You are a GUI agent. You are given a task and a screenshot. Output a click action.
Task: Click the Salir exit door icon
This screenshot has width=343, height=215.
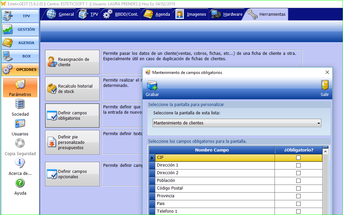click(325, 86)
